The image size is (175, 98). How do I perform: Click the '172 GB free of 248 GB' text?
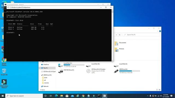tap(70, 66)
